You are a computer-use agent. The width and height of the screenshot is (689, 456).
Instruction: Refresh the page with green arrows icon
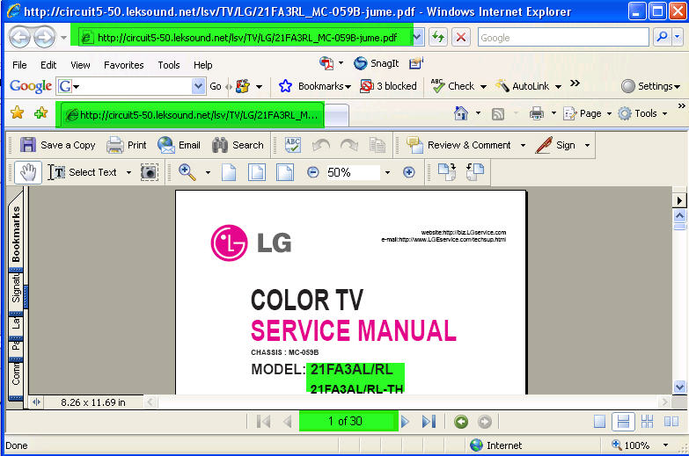coord(438,37)
